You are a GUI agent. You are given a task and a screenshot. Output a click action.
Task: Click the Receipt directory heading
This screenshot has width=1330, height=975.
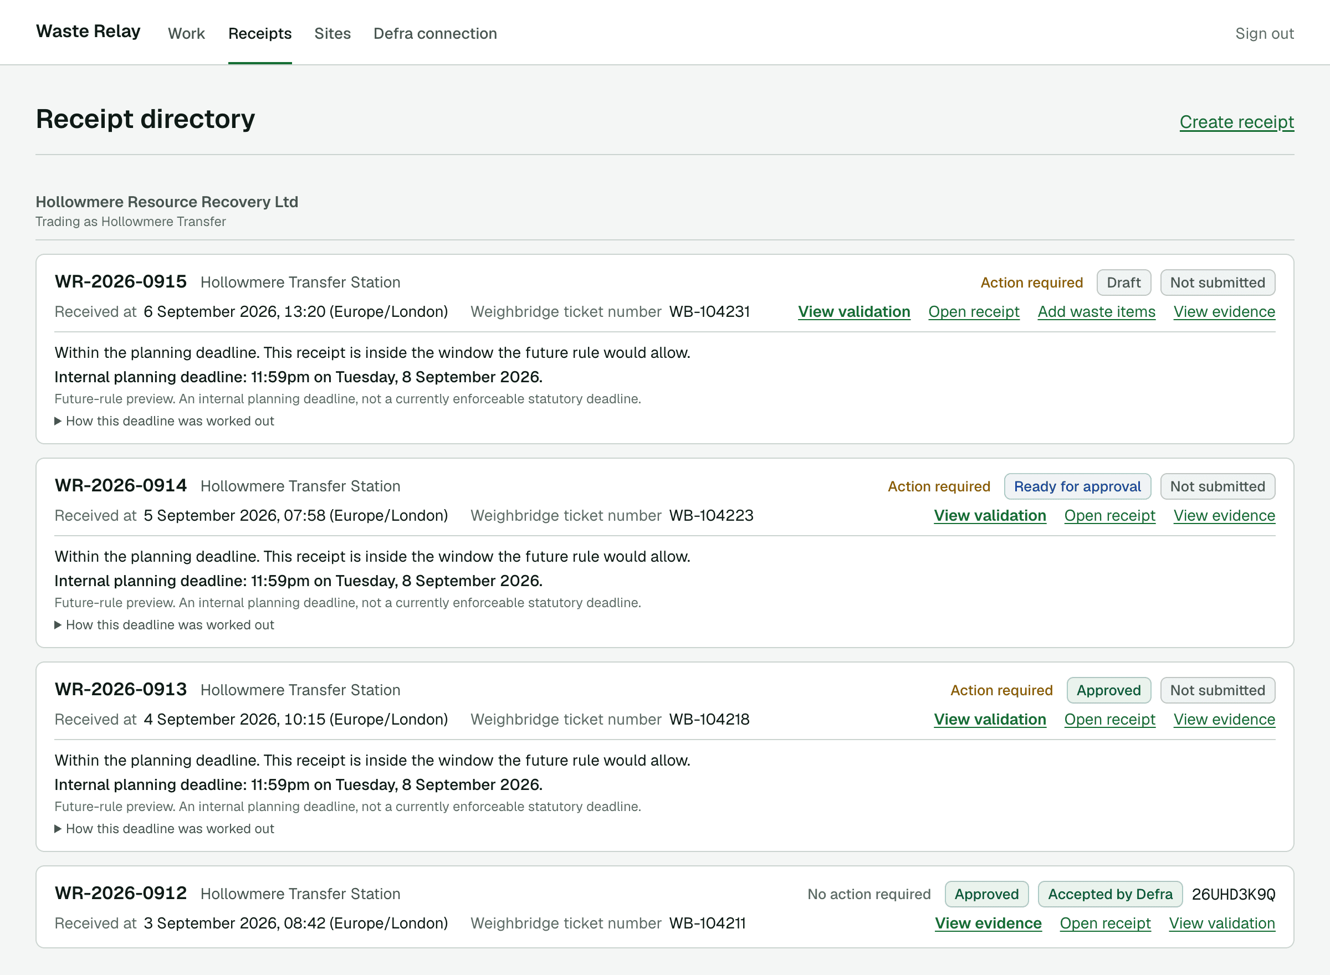coord(145,119)
